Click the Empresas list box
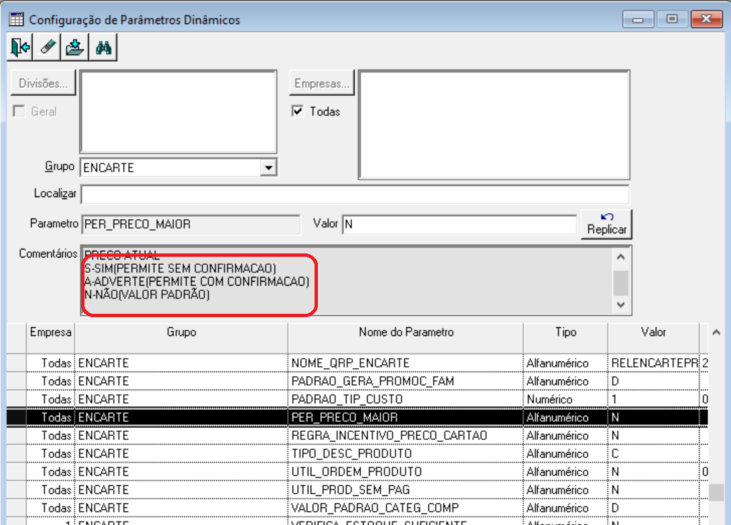Screen dimensions: 731x525 tap(494, 125)
